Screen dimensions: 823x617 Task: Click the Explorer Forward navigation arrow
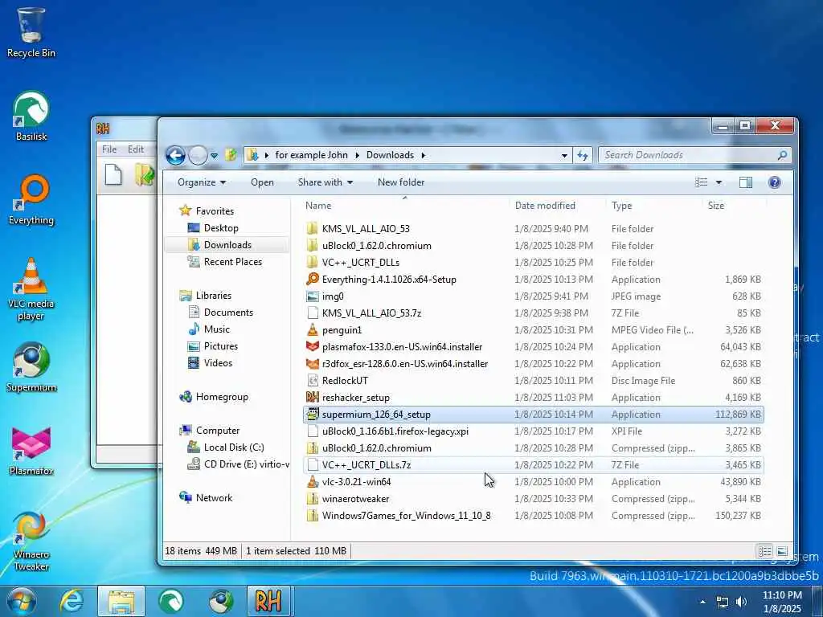pyautogui.click(x=198, y=155)
